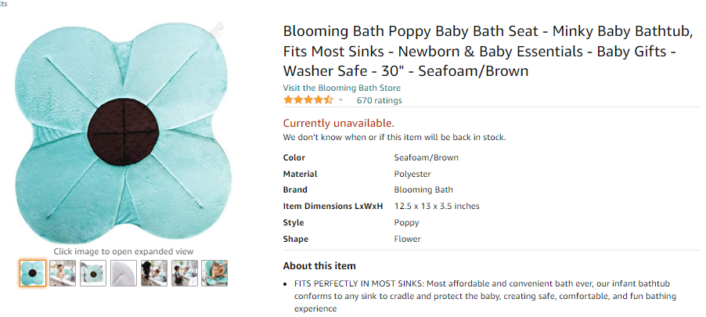Click the 'About this item' heading
This screenshot has width=706, height=317.
[319, 265]
